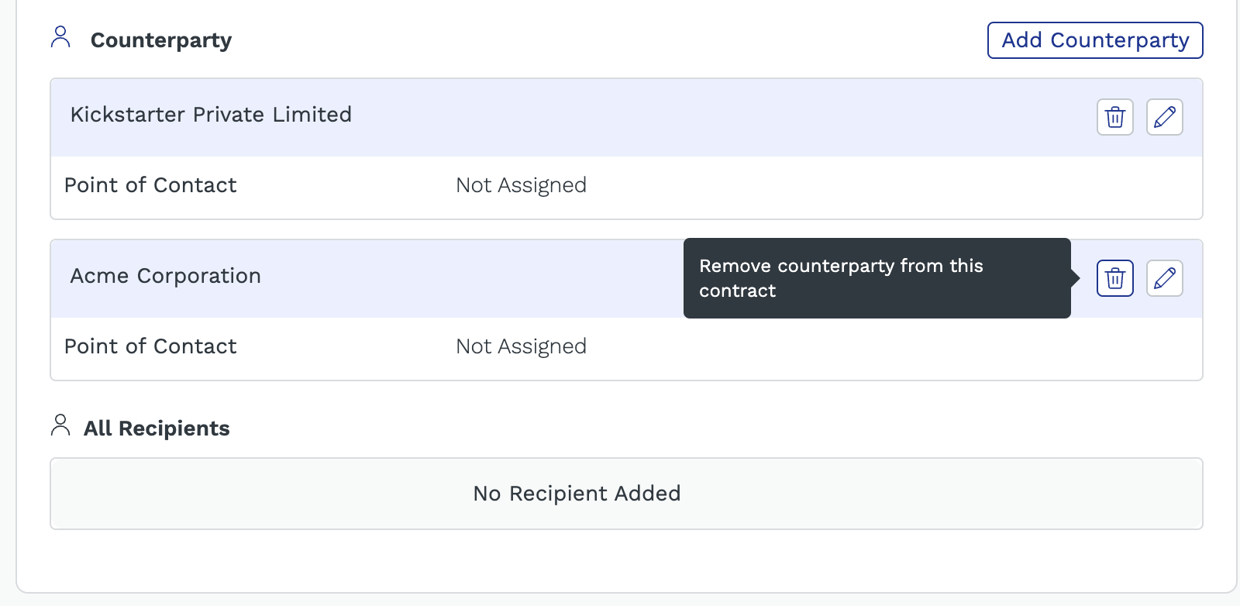Click the Remove counterparty tooltip
Viewport: 1240px width, 606px height.
coord(877,278)
